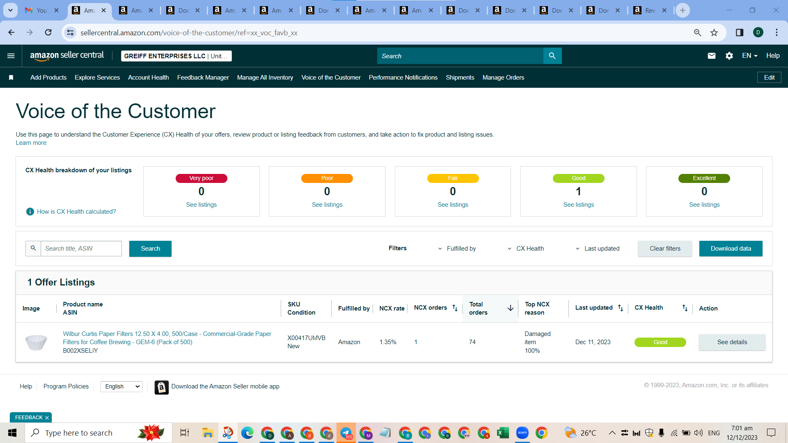The image size is (788, 443).
Task: Click the magnifier icon beside title search box
Action: pyautogui.click(x=33, y=249)
